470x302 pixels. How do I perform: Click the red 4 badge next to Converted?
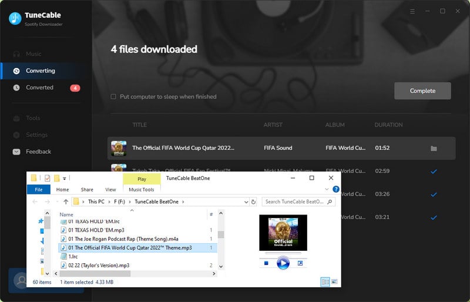click(75, 88)
